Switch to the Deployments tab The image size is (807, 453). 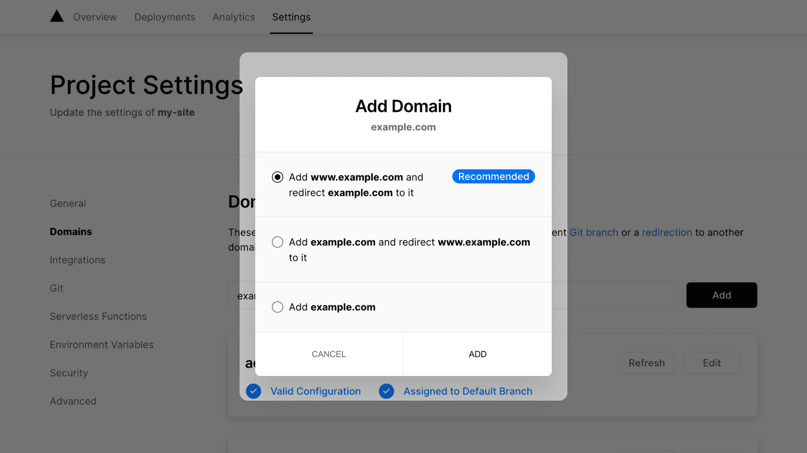(x=164, y=17)
